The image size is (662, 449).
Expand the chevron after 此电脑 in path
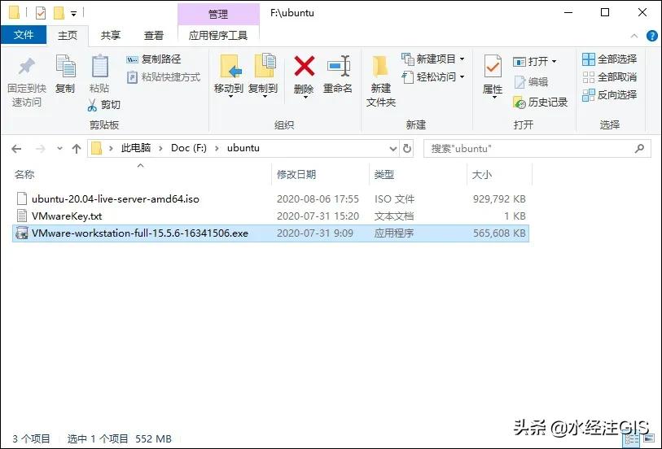160,148
